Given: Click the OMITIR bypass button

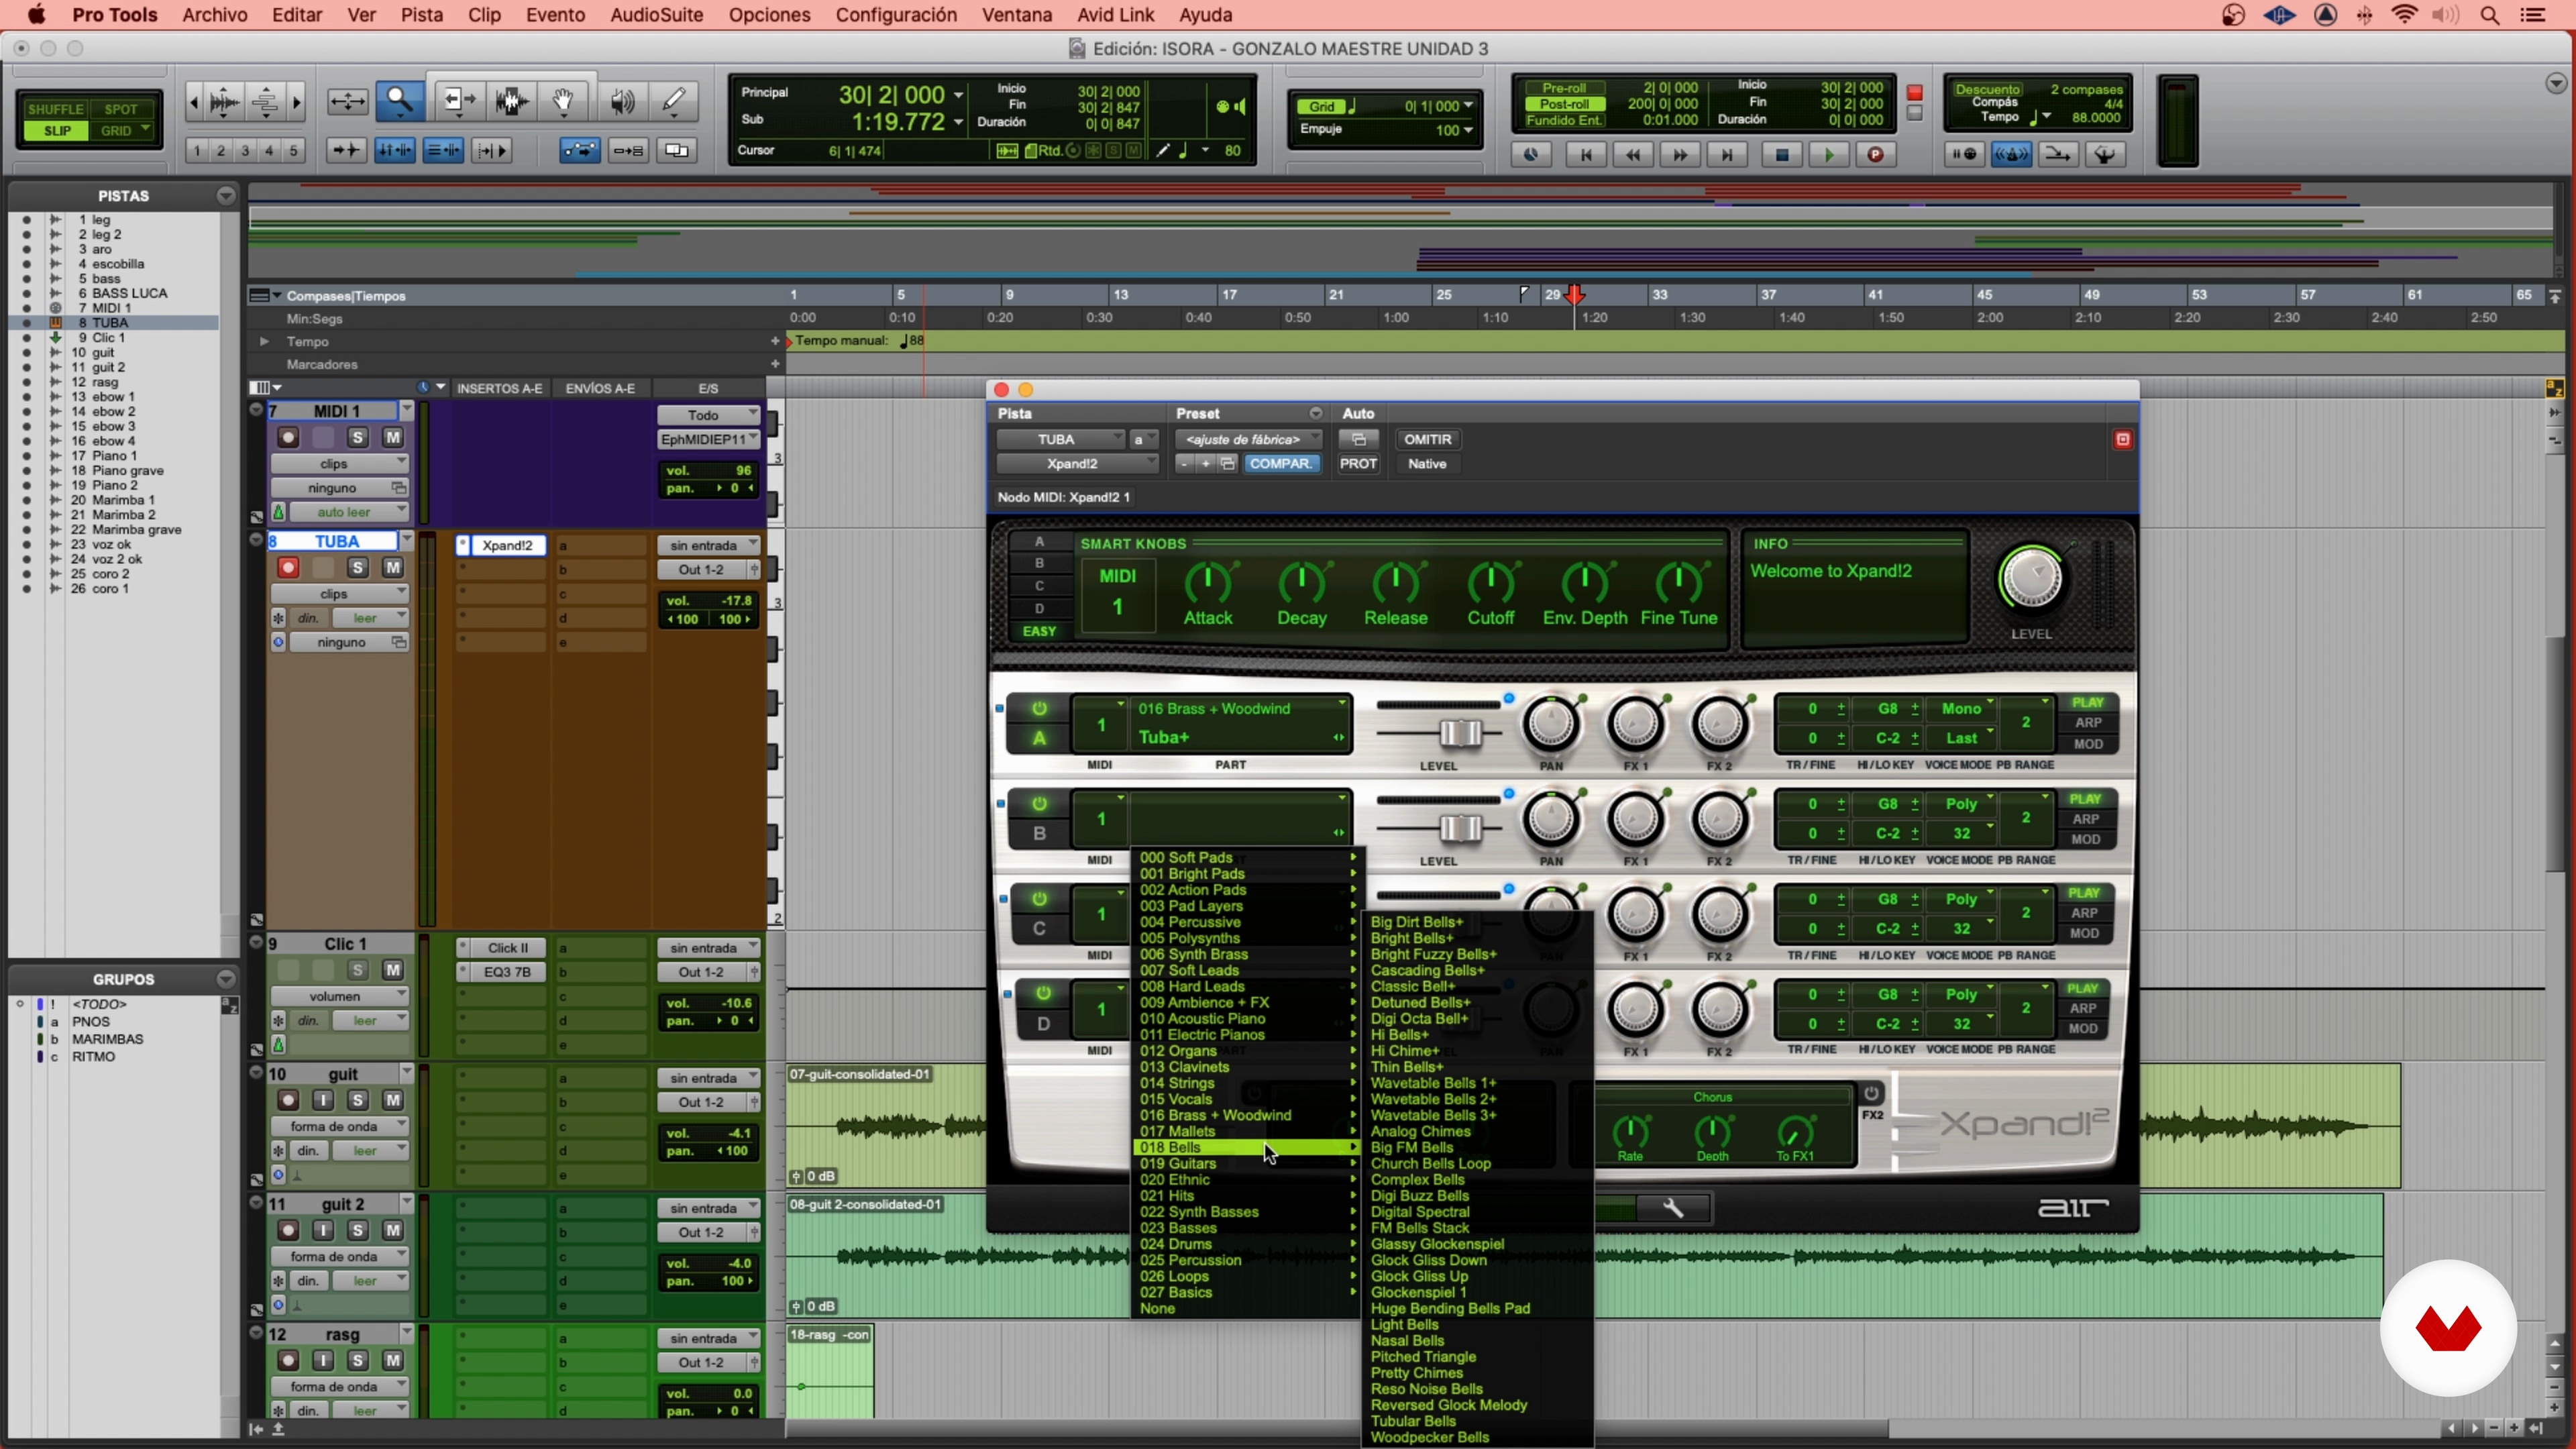Looking at the screenshot, I should click(x=1427, y=439).
